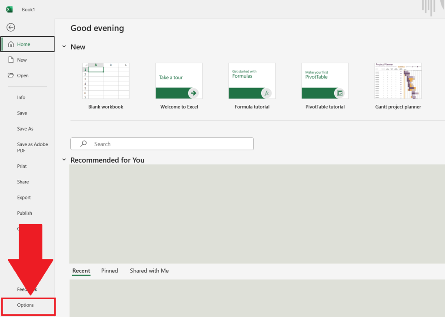Screen dimensions: 445x317
Task: Create a Blank workbook
Action: (106, 81)
